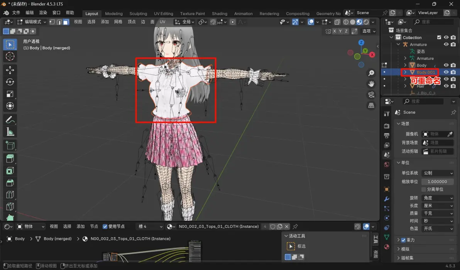Pick the Scale tool

[10, 94]
